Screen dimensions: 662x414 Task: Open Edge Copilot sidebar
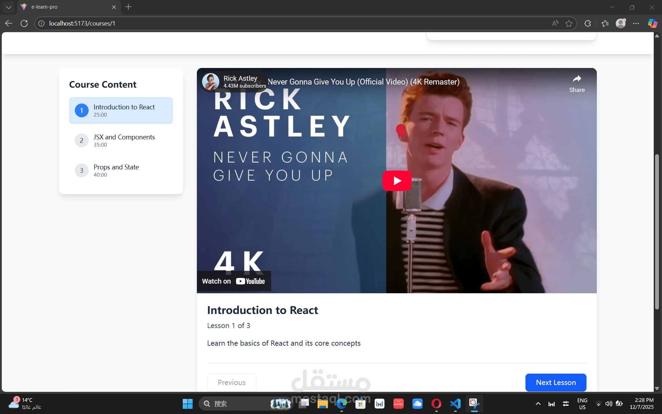point(652,23)
